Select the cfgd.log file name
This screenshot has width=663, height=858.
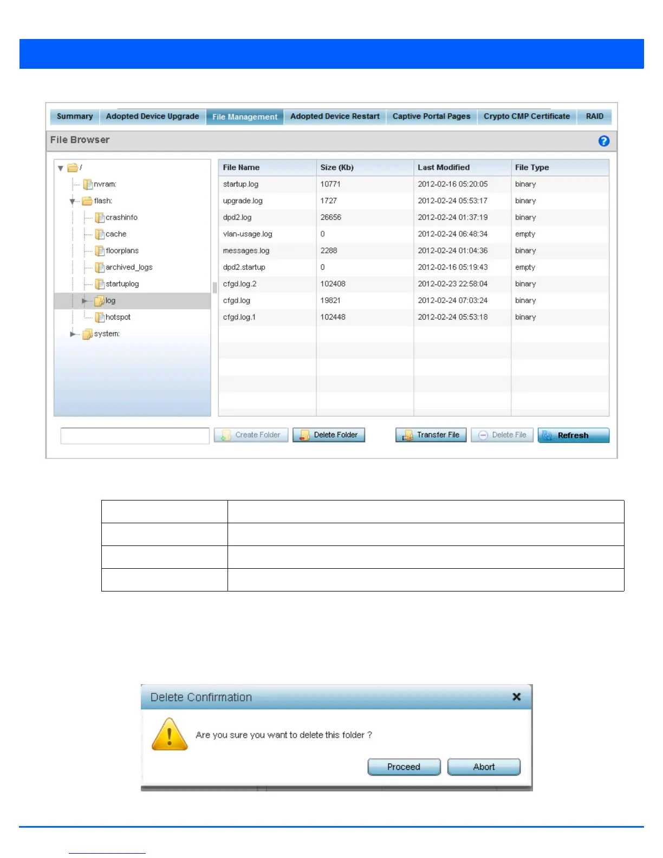click(x=237, y=301)
